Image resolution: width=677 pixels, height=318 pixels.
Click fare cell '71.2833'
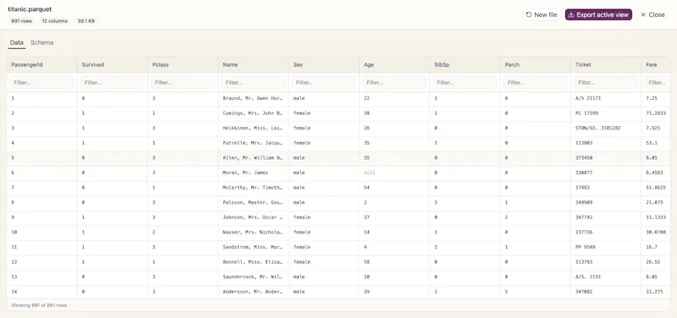pyautogui.click(x=656, y=113)
